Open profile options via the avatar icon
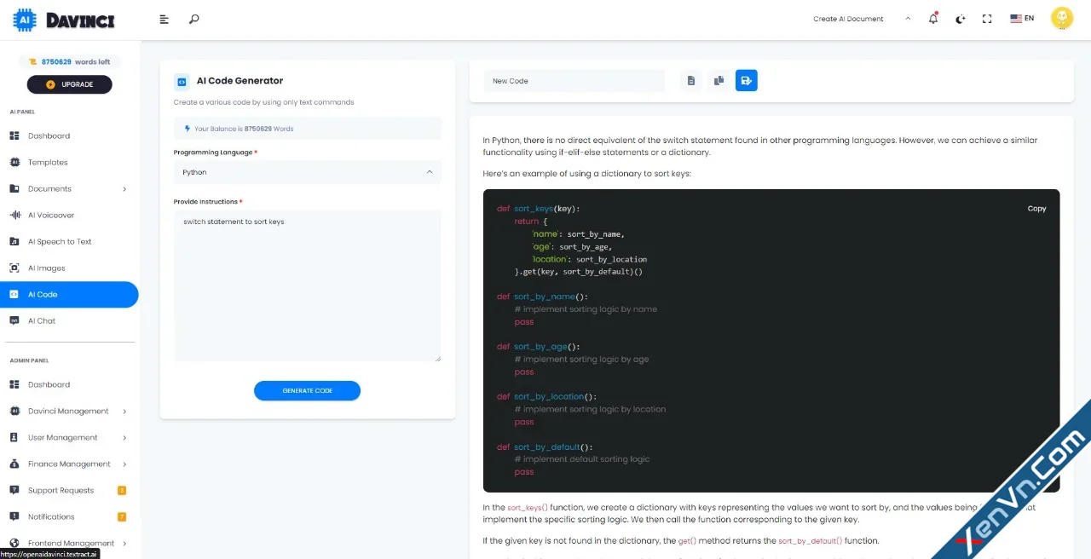This screenshot has height=559, width=1091. click(1061, 17)
